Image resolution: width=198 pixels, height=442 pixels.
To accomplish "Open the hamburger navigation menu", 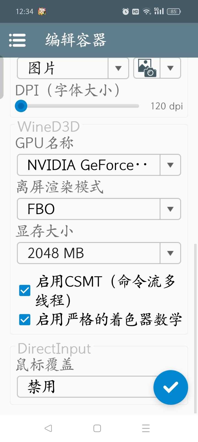I will pyautogui.click(x=17, y=40).
